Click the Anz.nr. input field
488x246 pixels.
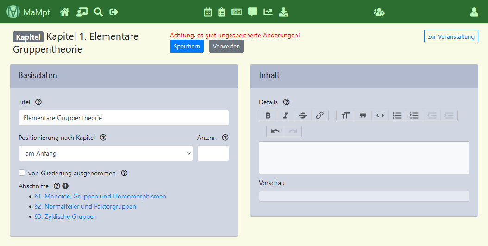(x=213, y=153)
